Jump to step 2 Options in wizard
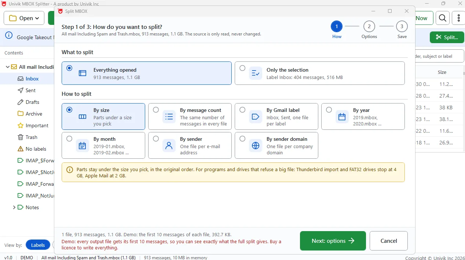The width and height of the screenshot is (465, 260). tap(369, 26)
